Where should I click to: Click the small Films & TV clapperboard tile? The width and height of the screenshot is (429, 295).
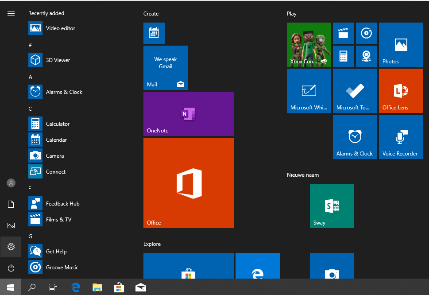344,33
